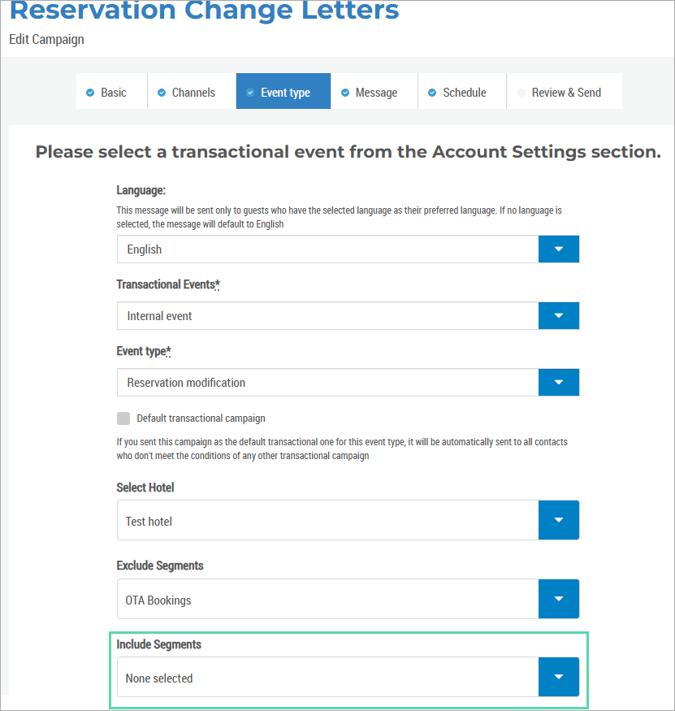Screen dimensions: 675x711
Task: Enable Default transactional campaign checkbox
Action: pyautogui.click(x=123, y=418)
